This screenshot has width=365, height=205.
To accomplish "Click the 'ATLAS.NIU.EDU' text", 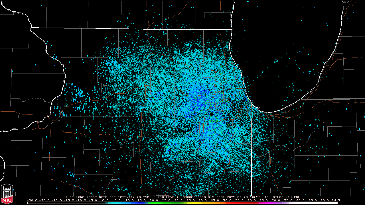I will [287, 197].
